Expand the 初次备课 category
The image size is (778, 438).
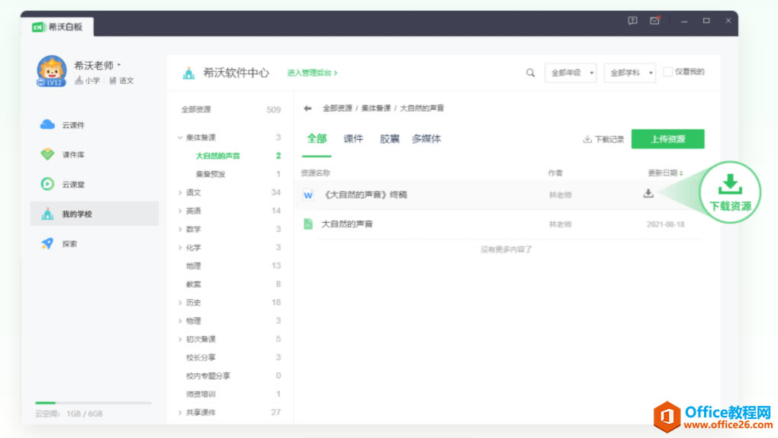coord(180,339)
